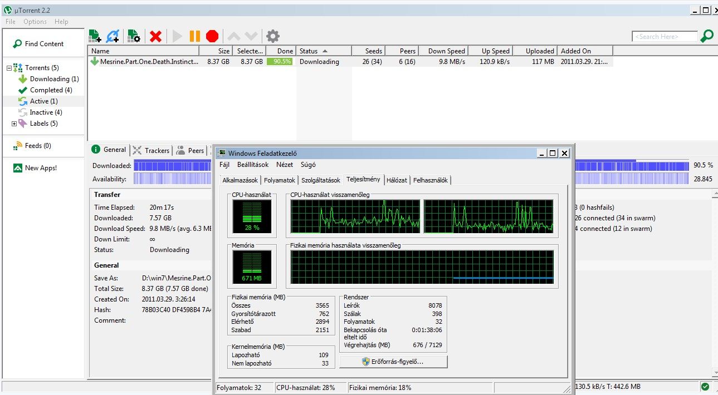Switch to the Peers tab in µTorrent

tap(191, 150)
